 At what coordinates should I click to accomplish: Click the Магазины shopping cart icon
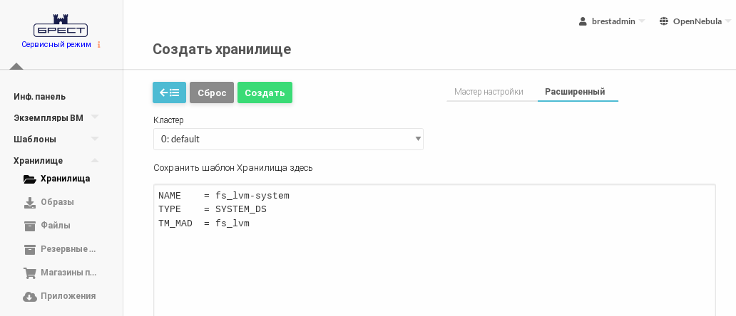(29, 273)
